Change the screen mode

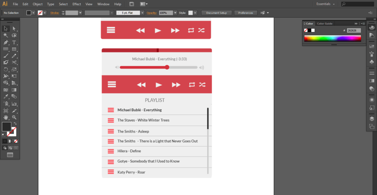click(x=10, y=155)
